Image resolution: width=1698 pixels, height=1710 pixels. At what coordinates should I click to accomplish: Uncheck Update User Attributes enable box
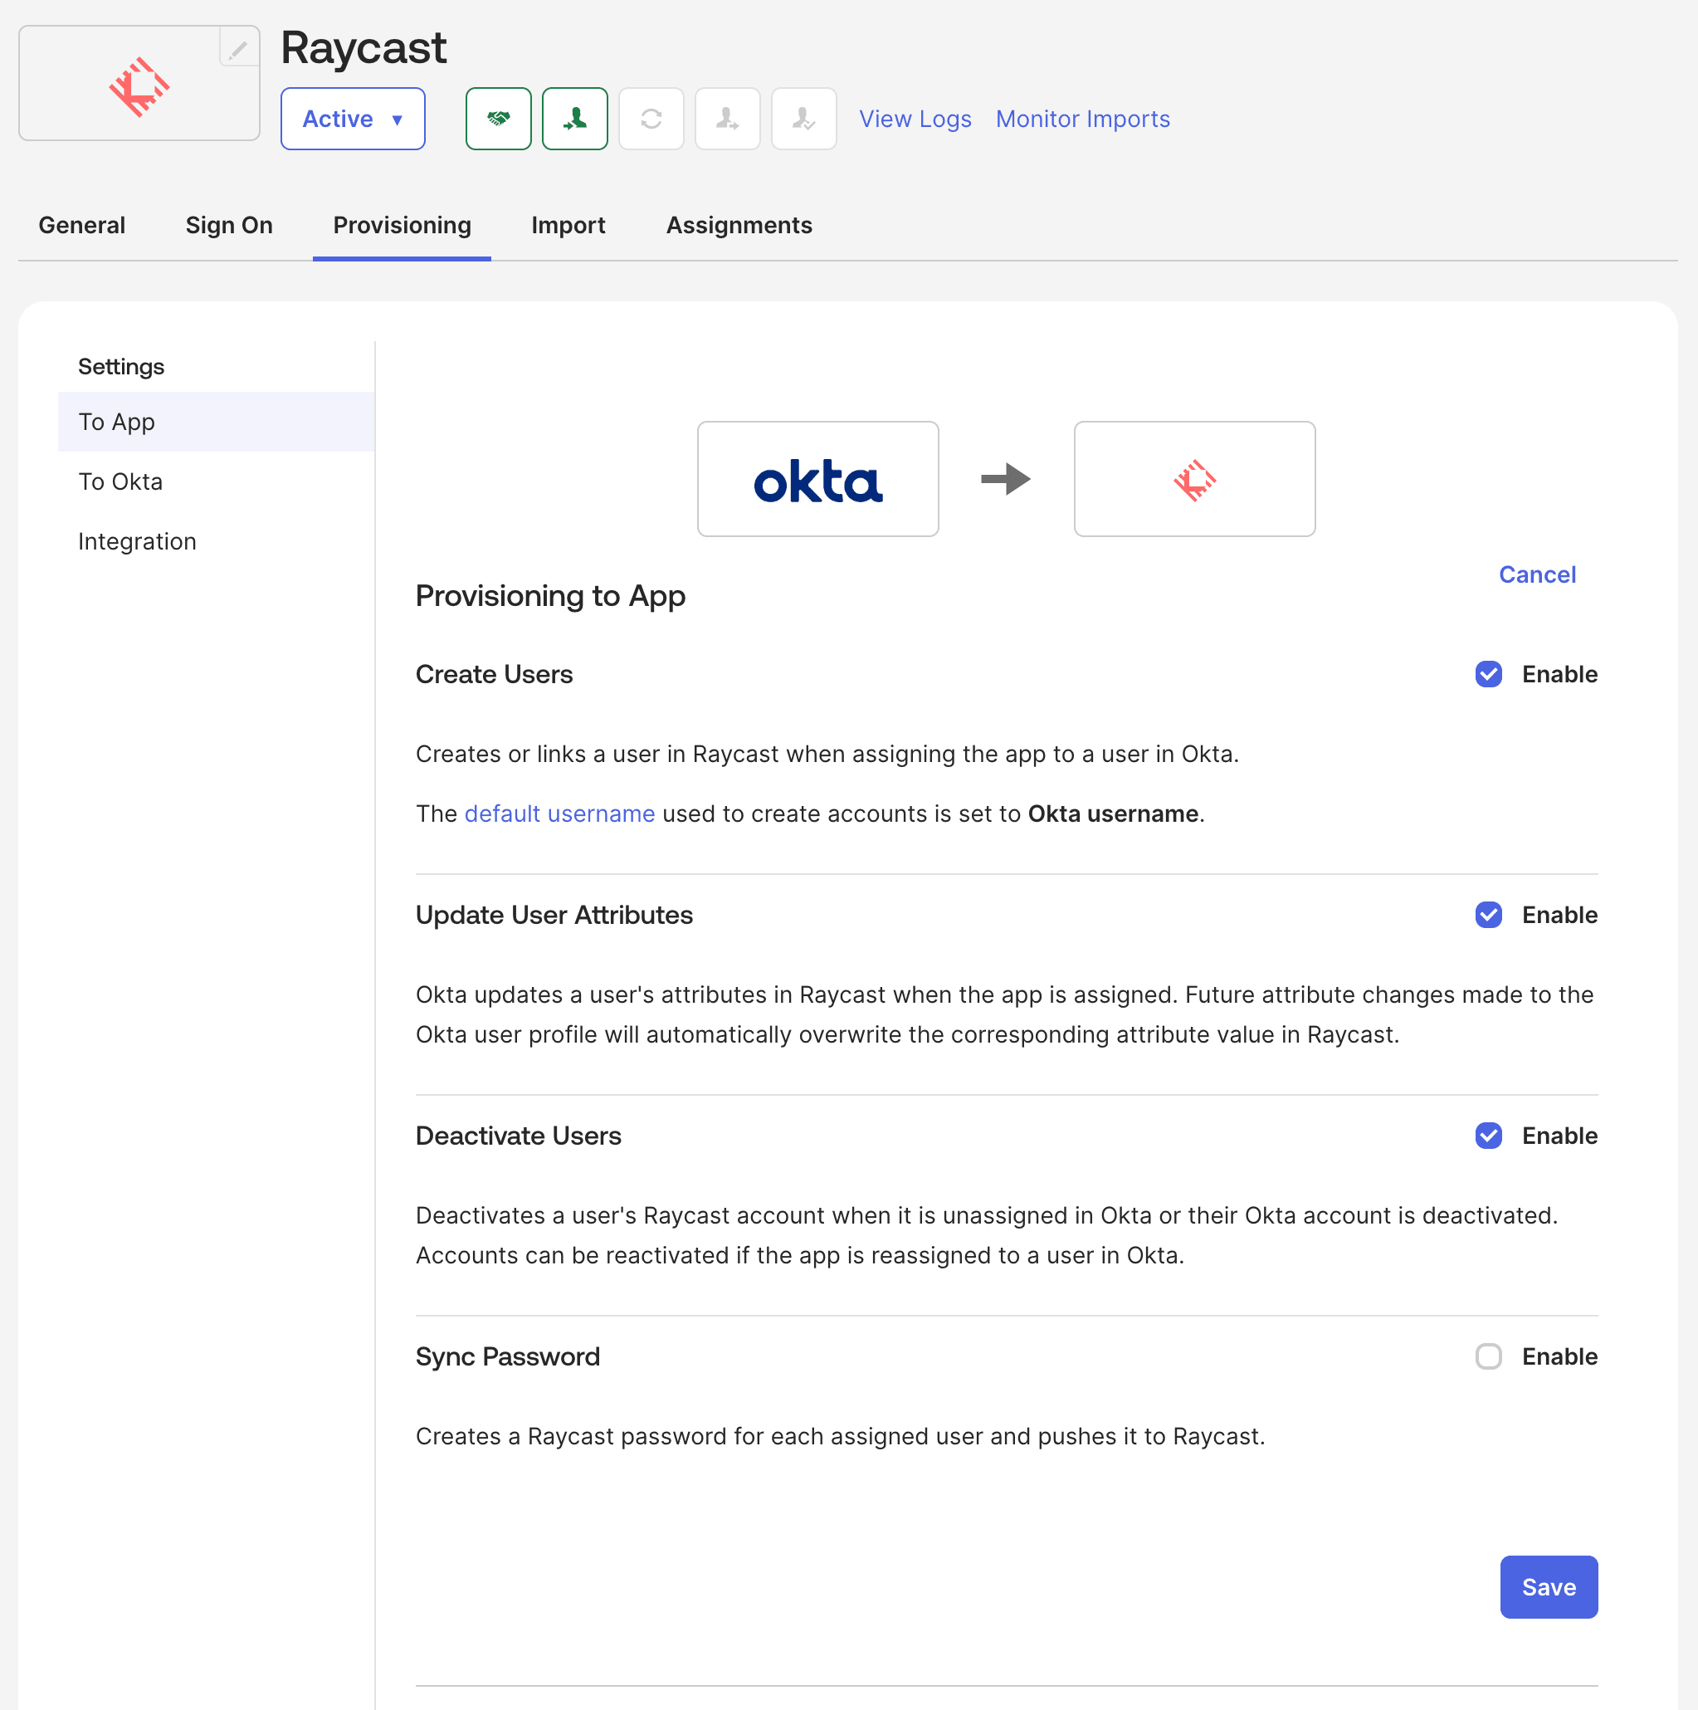(1487, 916)
